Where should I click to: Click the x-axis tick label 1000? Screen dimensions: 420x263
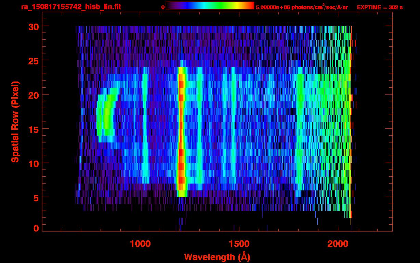pos(140,244)
